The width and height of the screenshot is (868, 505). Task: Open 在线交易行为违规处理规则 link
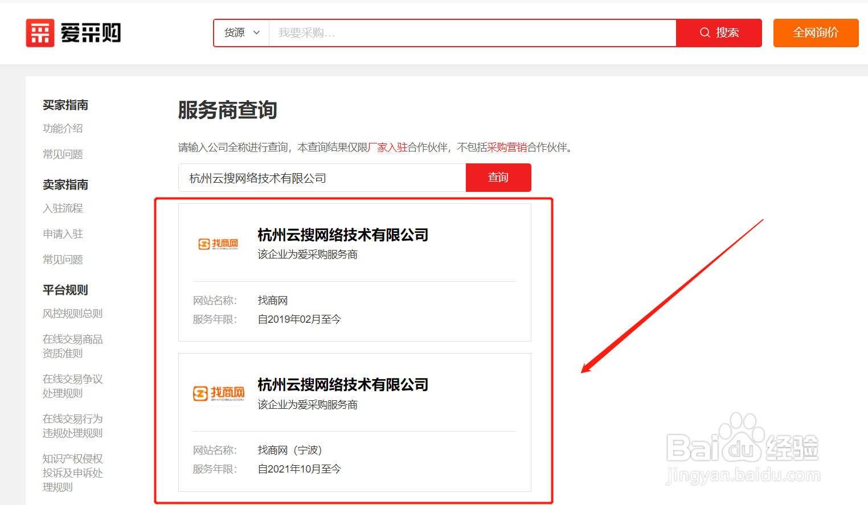coord(72,426)
